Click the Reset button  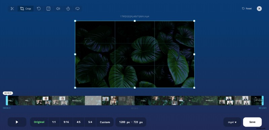pos(247,8)
